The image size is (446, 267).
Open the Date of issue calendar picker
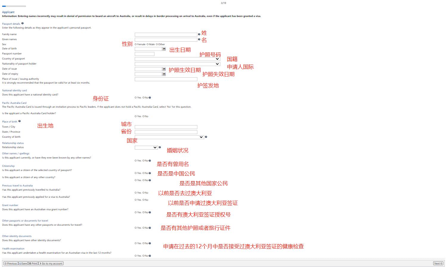(x=164, y=69)
